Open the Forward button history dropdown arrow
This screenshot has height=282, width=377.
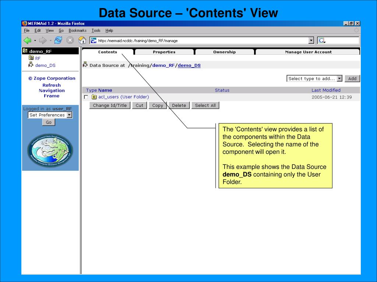pos(50,40)
